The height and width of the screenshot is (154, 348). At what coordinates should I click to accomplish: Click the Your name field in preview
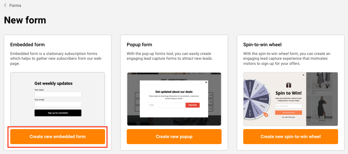(58, 94)
